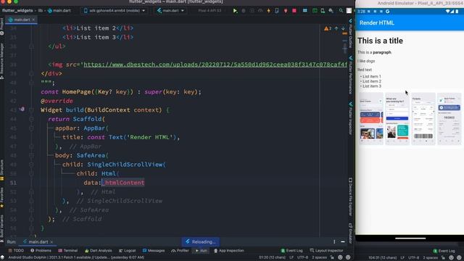Toggle the read-only lock icon in status bar
Image resolution: width=464 pixels, height=261 pixels.
pyautogui.click(x=332, y=257)
